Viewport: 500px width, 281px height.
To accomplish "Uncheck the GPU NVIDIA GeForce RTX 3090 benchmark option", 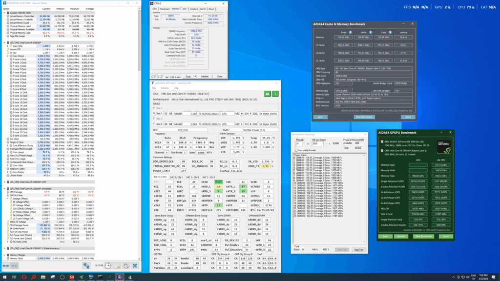I will pyautogui.click(x=382, y=141).
